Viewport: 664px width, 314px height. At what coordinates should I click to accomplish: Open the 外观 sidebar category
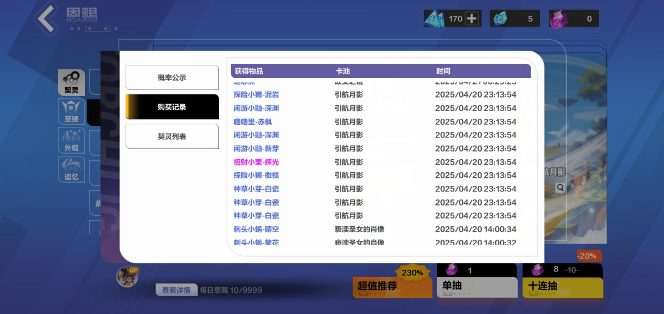click(71, 140)
